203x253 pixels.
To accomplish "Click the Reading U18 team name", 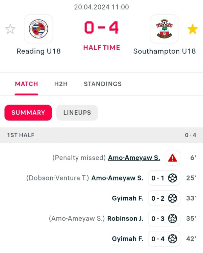I will coord(39,52).
